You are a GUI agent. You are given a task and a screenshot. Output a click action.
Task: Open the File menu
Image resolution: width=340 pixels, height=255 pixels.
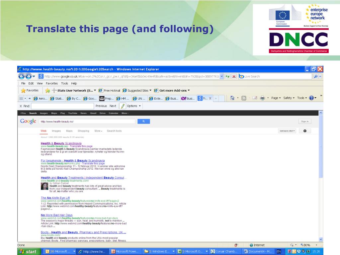pos(23,83)
